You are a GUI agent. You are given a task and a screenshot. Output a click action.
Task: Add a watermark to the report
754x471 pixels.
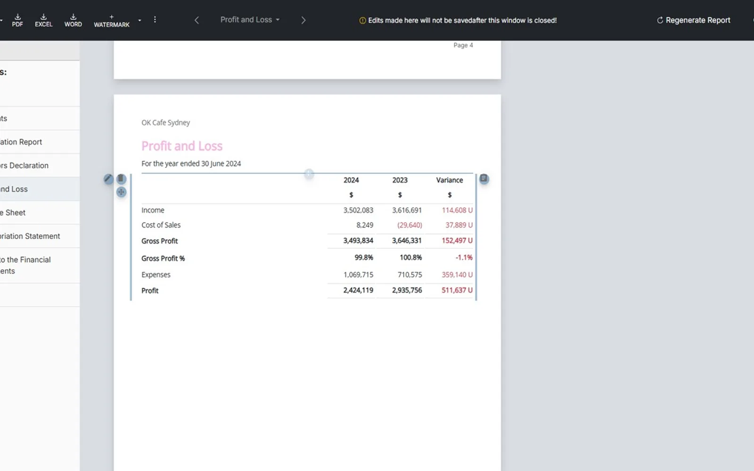tap(112, 21)
